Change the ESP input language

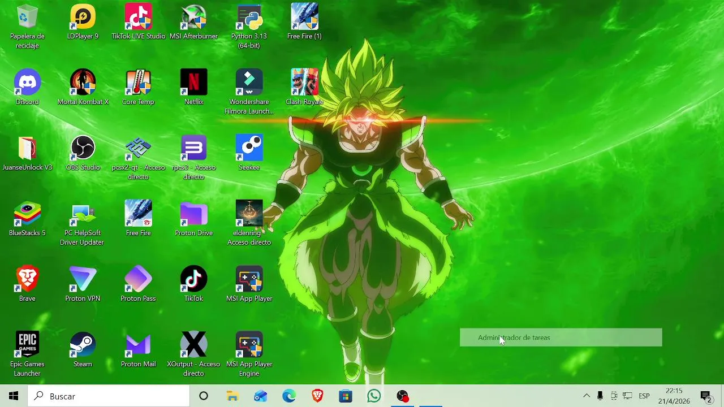pos(644,396)
